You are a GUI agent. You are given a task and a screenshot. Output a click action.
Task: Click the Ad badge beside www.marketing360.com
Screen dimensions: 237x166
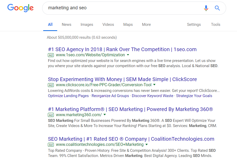pyautogui.click(x=51, y=115)
